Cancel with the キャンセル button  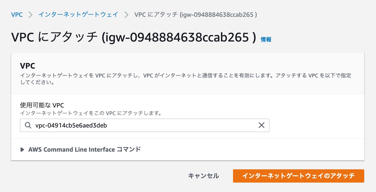tap(203, 176)
